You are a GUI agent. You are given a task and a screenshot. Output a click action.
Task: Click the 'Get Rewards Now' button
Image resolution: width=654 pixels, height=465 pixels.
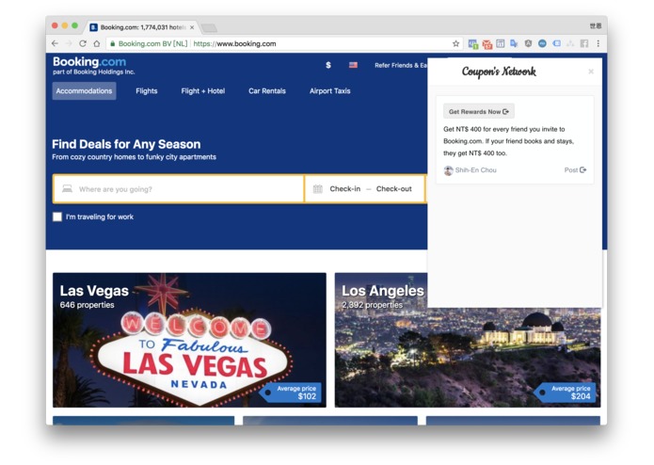[x=478, y=111]
